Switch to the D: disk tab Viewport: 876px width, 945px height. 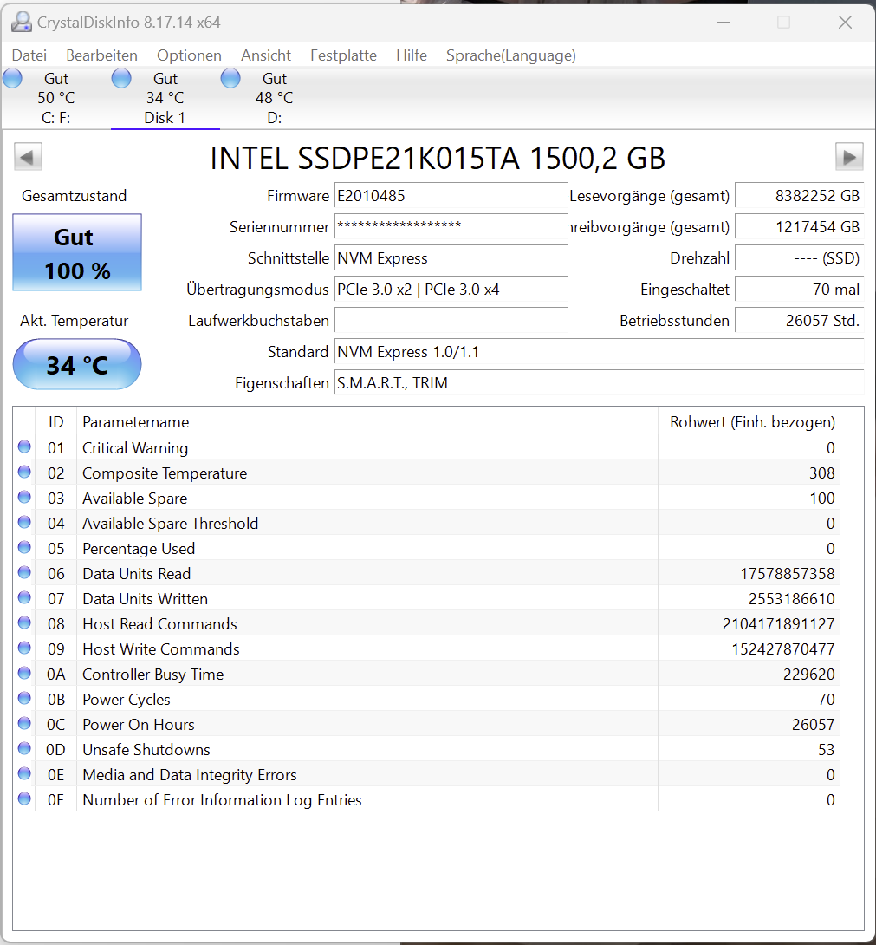(x=274, y=98)
